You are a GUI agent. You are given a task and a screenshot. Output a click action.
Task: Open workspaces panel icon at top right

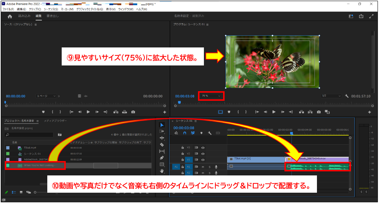tap(351, 16)
